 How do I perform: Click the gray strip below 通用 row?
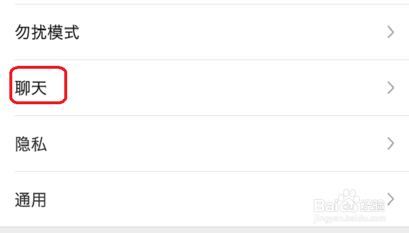(204, 230)
